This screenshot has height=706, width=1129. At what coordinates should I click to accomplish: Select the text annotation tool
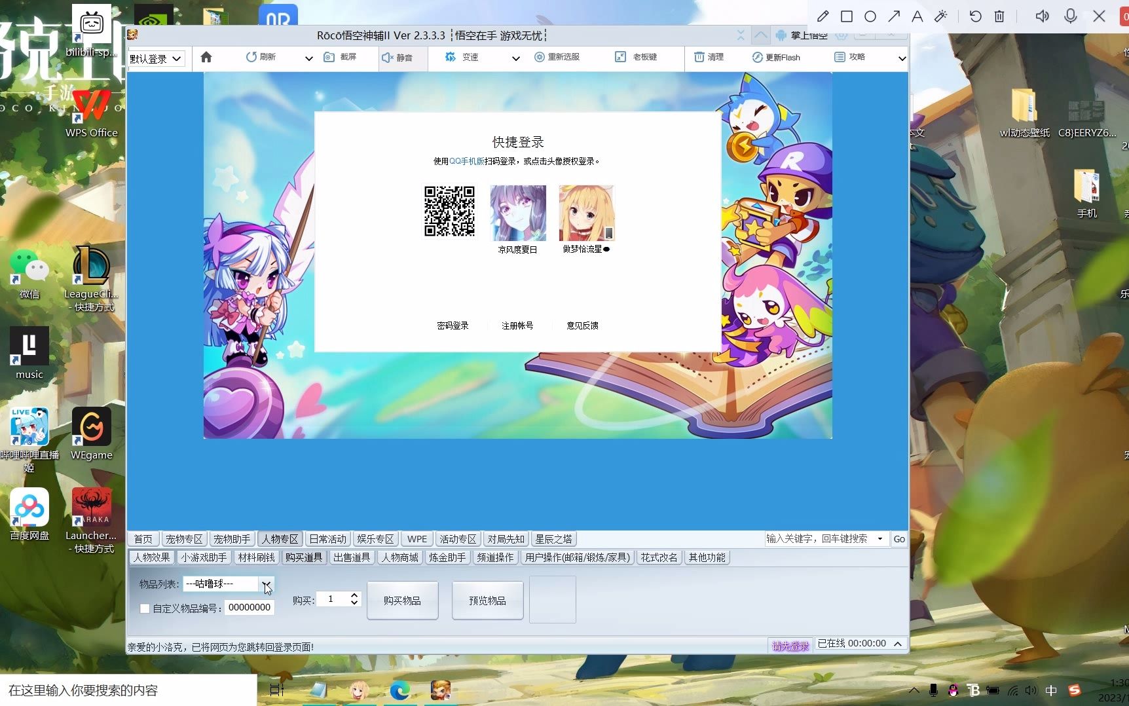pyautogui.click(x=917, y=16)
